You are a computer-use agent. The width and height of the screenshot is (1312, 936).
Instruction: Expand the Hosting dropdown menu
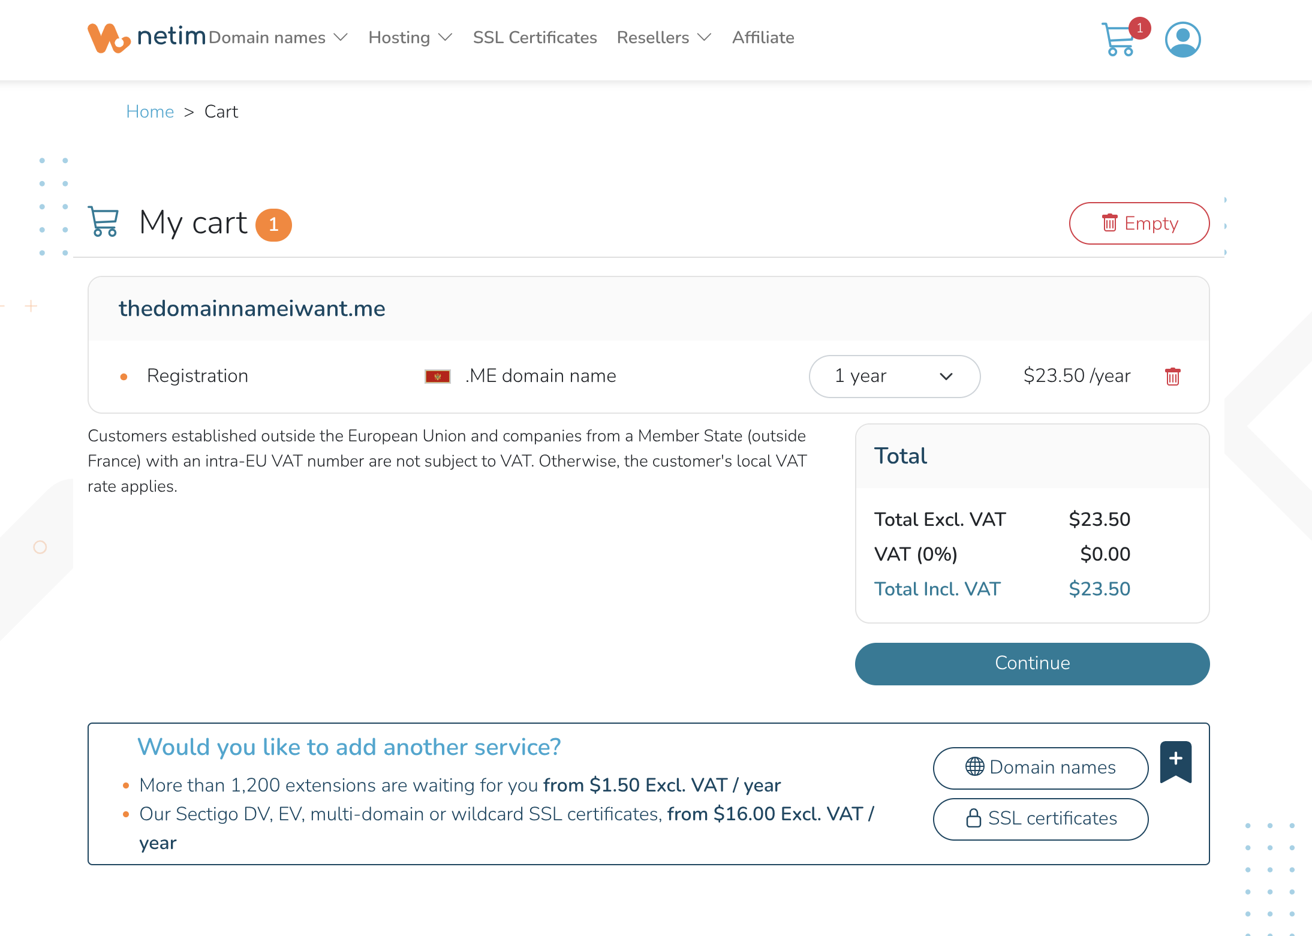point(410,38)
